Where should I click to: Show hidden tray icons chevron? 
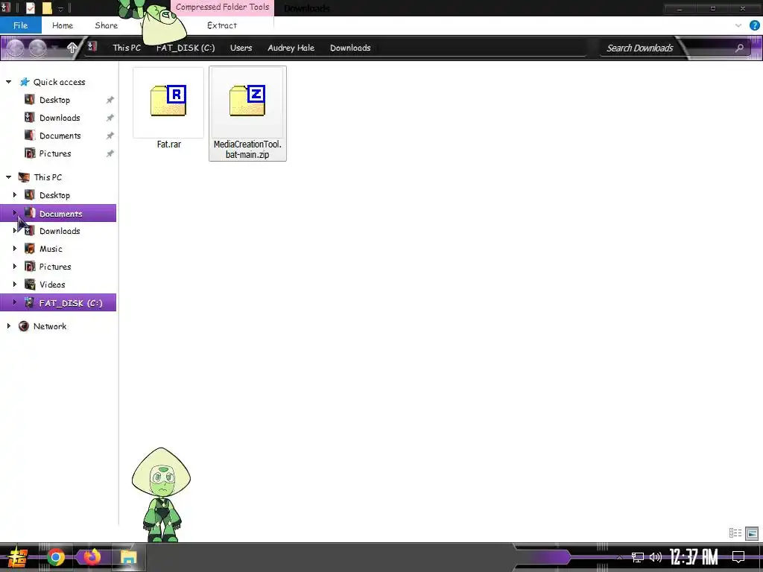619,557
